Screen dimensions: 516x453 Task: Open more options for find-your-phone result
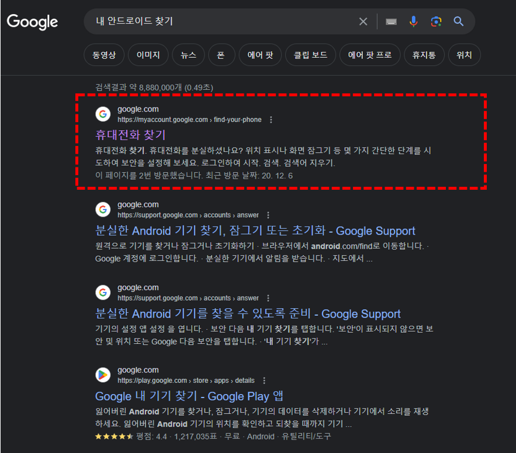coord(271,120)
